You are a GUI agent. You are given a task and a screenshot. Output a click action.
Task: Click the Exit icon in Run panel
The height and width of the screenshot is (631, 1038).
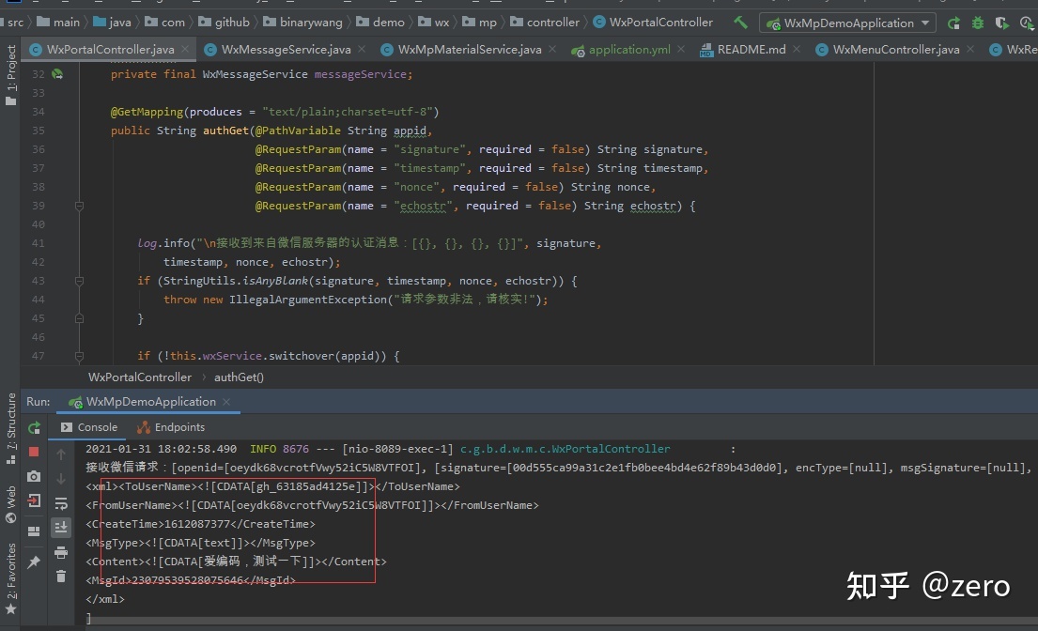tap(35, 500)
